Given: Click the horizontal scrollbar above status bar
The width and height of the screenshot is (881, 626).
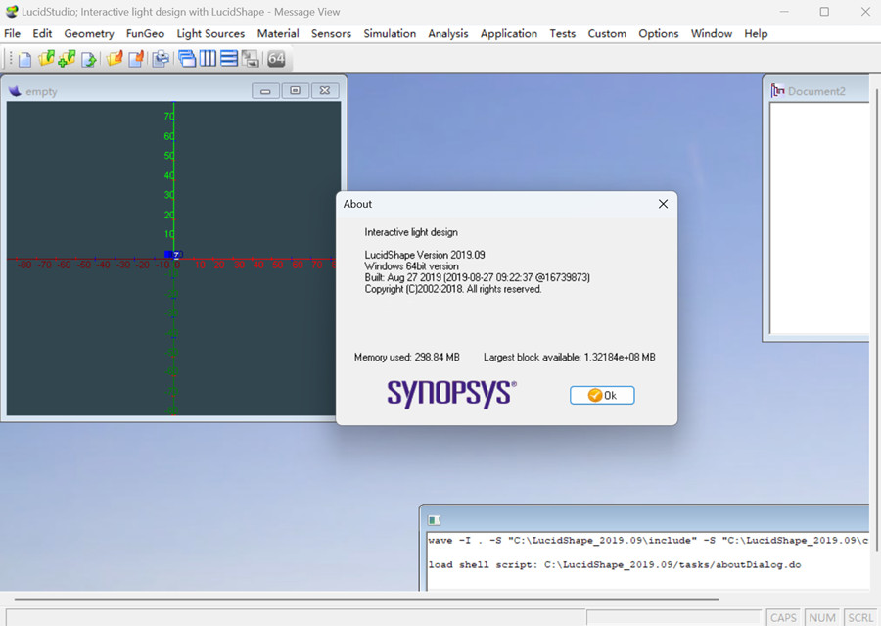Looking at the screenshot, I should (366, 599).
